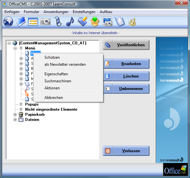The height and width of the screenshot is (178, 190).
Task: Collapse the ContentManagementSystem_CO_AT root node
Action: point(9,43)
